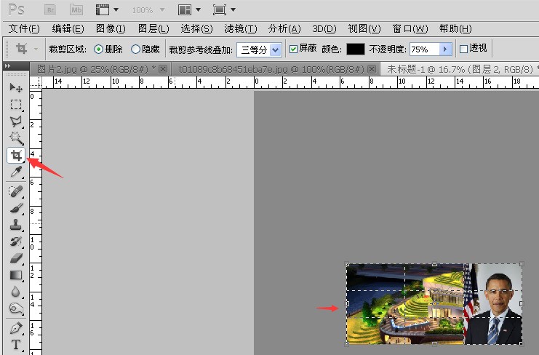Viewport: 539px width, 355px height.
Task: Open the black shield color swatch
Action: (x=356, y=49)
